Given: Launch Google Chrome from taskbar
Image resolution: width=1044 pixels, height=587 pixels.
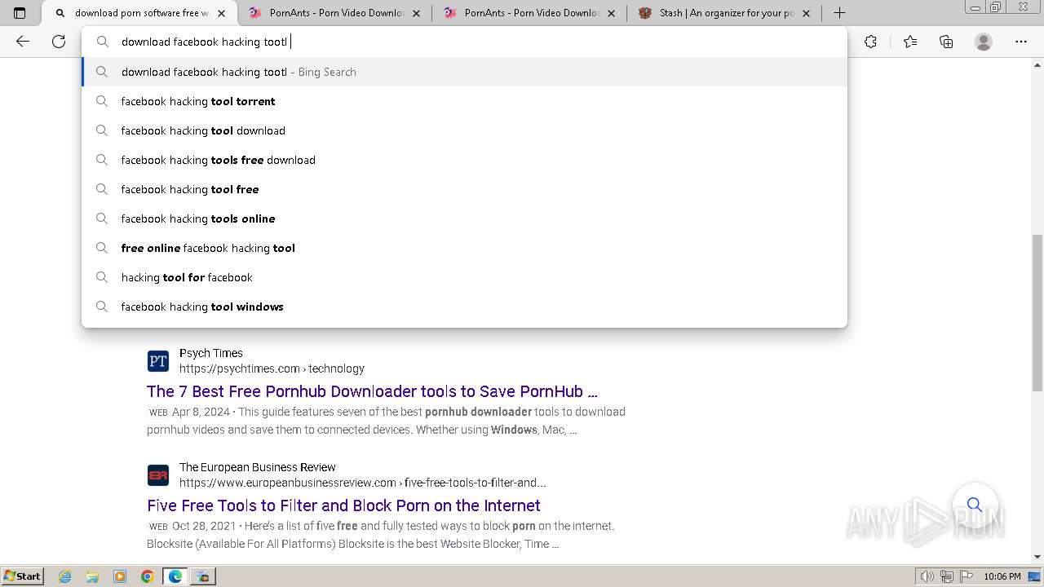Looking at the screenshot, I should pos(148,576).
